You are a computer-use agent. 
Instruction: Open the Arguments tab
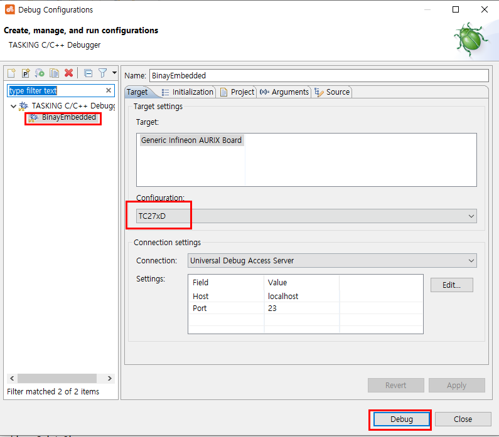pos(284,92)
